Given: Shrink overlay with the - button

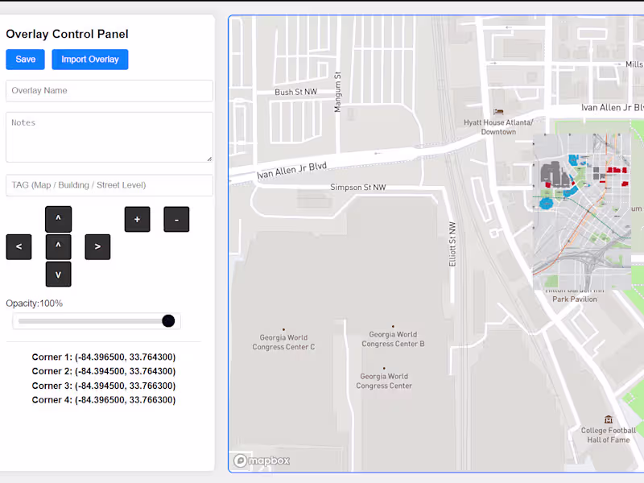Looking at the screenshot, I should click(x=176, y=219).
